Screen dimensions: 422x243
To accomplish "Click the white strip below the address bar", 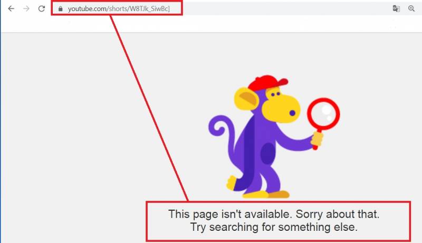I will point(211,24).
